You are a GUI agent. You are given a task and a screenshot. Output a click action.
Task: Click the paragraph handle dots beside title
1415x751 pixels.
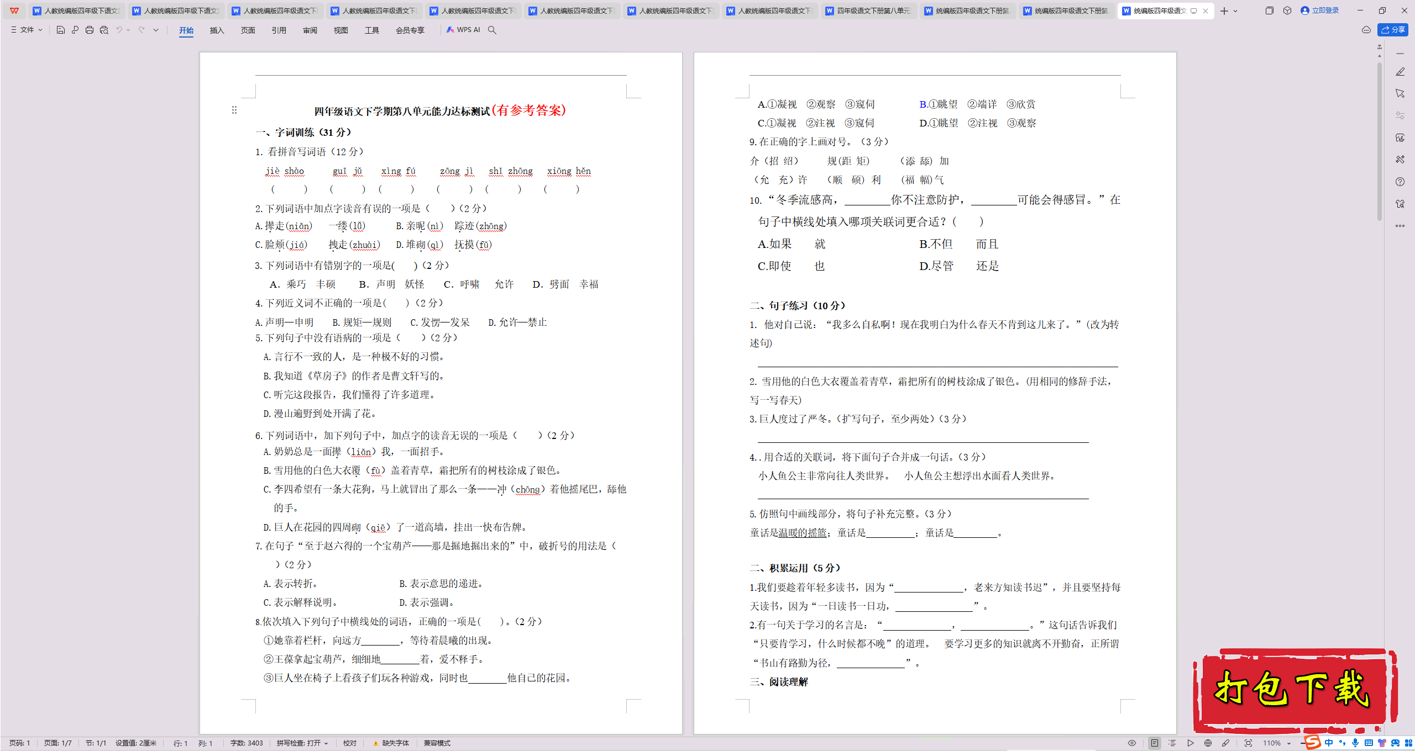(x=234, y=110)
